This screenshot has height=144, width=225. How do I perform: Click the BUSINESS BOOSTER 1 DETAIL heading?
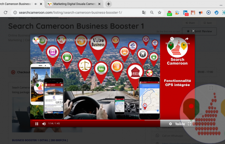click(40, 140)
